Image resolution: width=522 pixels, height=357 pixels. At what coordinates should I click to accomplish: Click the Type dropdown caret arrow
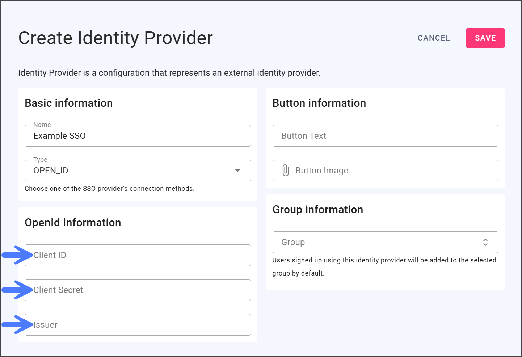(237, 171)
